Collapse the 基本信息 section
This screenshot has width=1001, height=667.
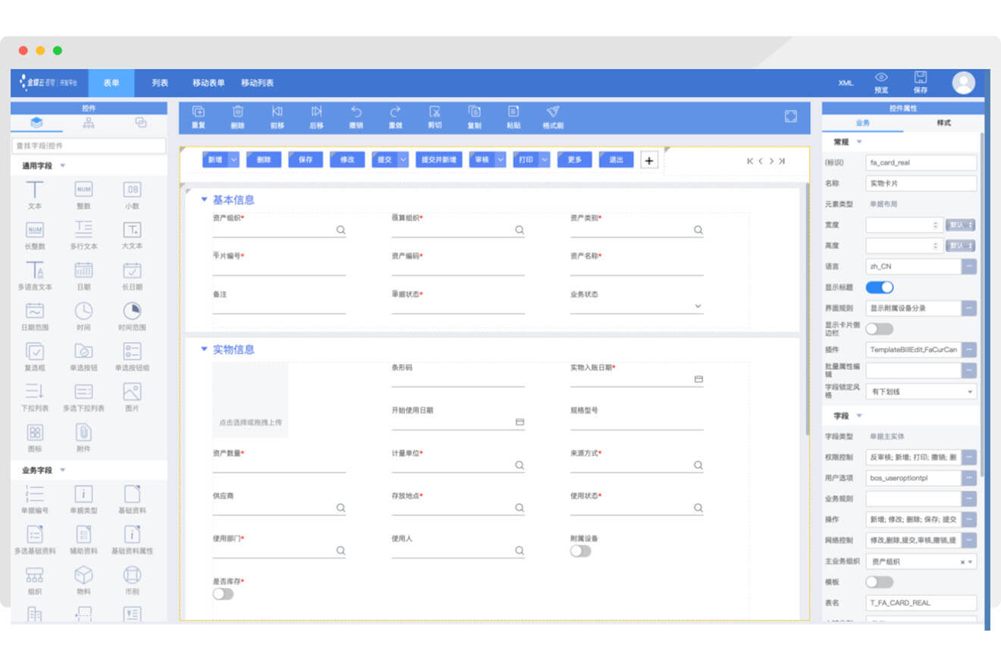pos(204,200)
